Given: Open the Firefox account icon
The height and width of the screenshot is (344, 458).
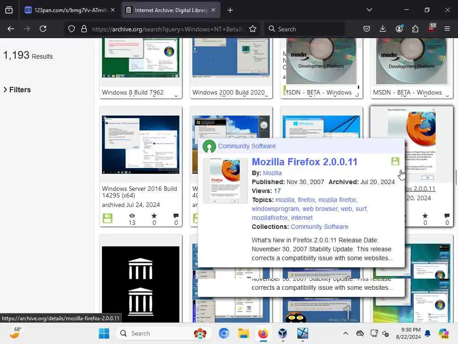Looking at the screenshot, I should [399, 29].
